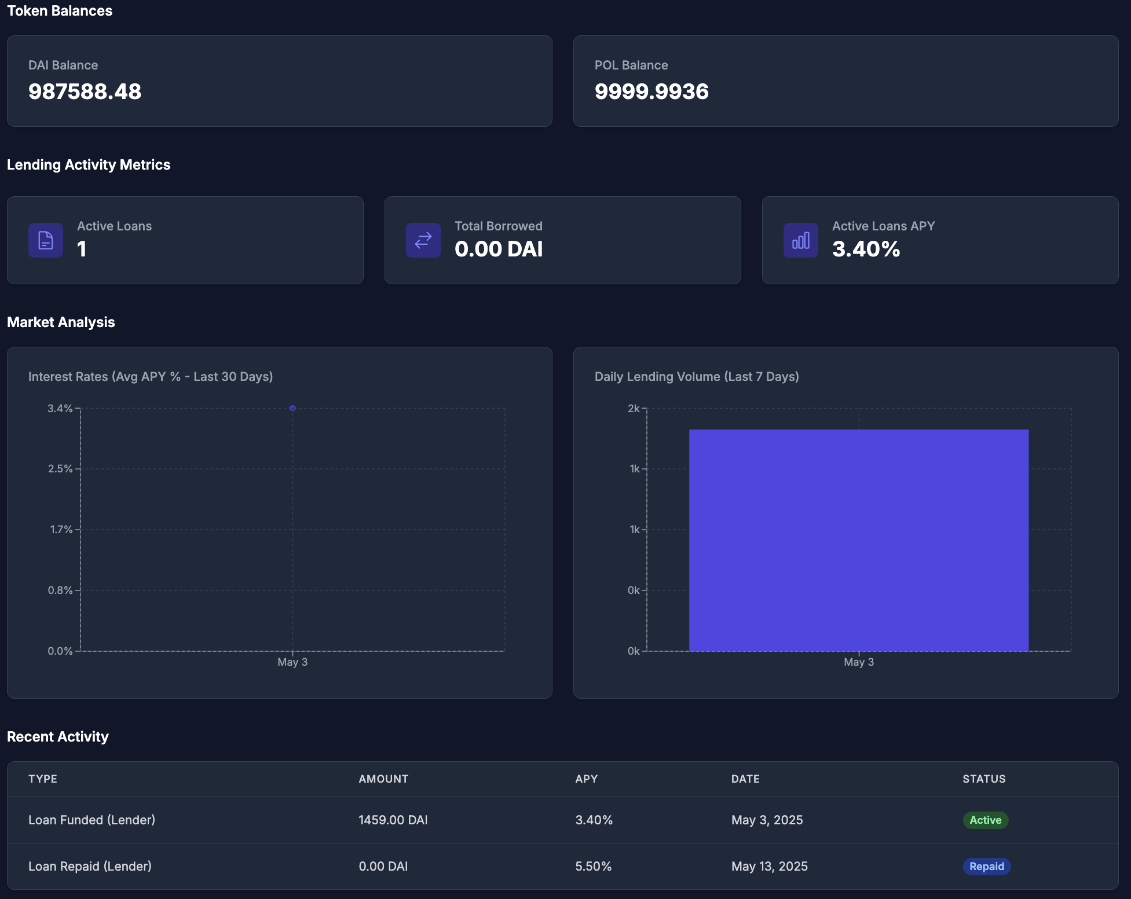
Task: Expand the Lending Activity Metrics section
Action: point(89,164)
